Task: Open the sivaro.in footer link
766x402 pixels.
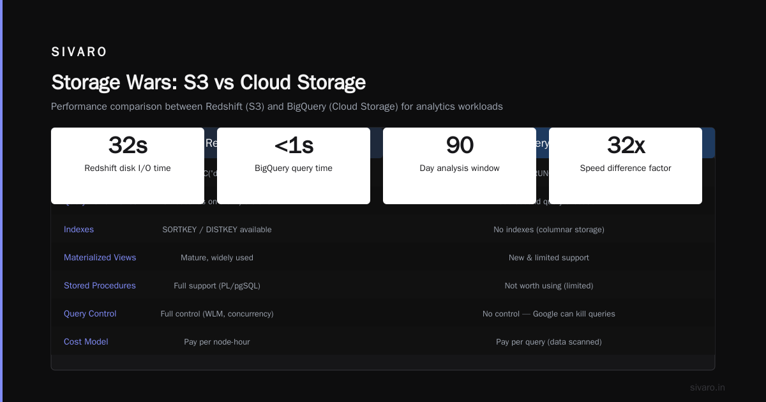Action: pyautogui.click(x=707, y=388)
